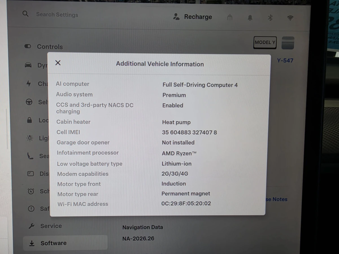
Task: Select the Cell IMEI label
Action: [x=68, y=132]
